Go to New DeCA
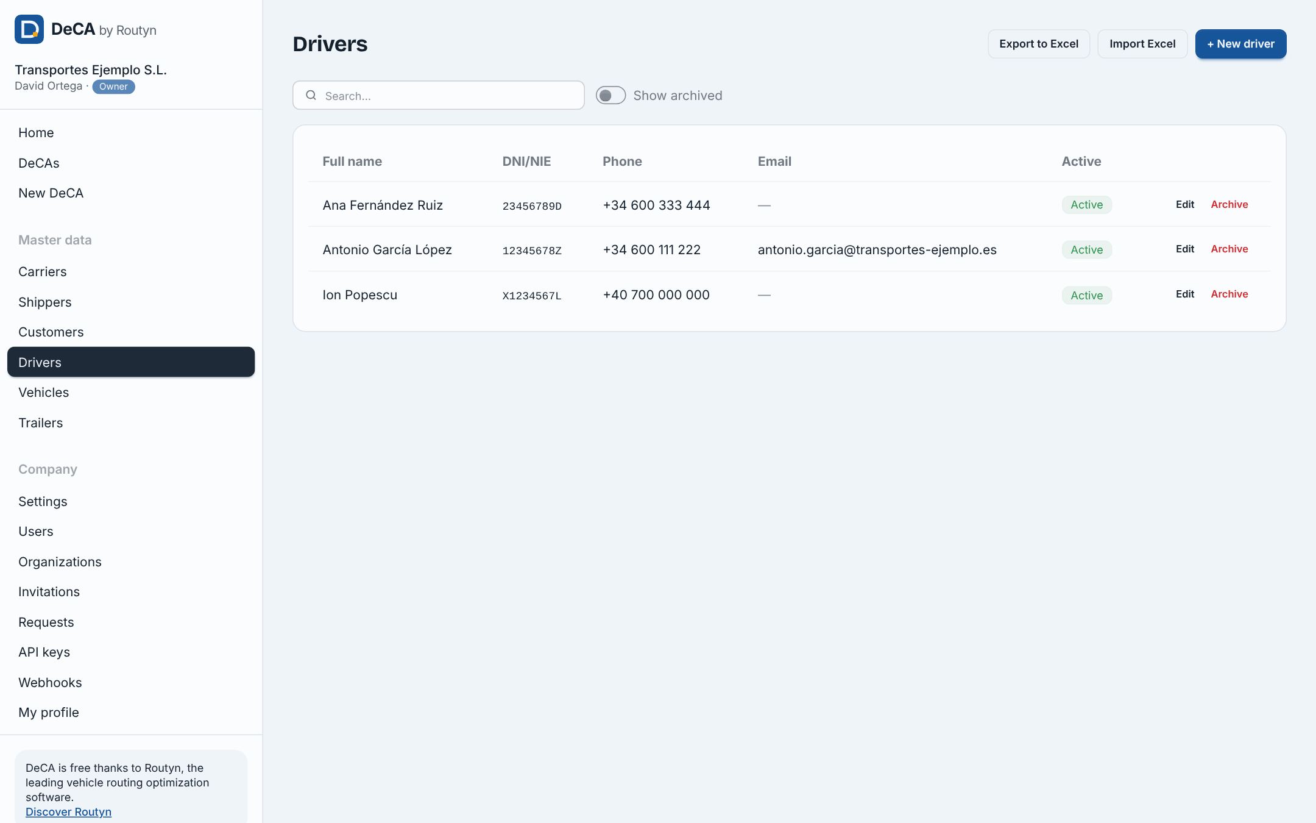Image resolution: width=1316 pixels, height=823 pixels. 131,193
